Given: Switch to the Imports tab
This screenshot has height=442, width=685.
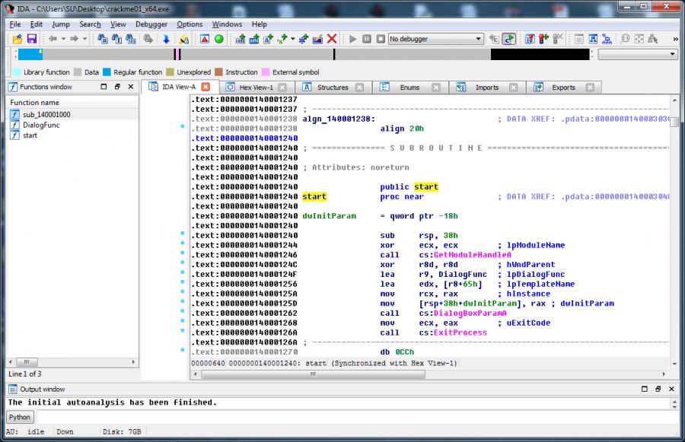Looking at the screenshot, I should pyautogui.click(x=486, y=87).
